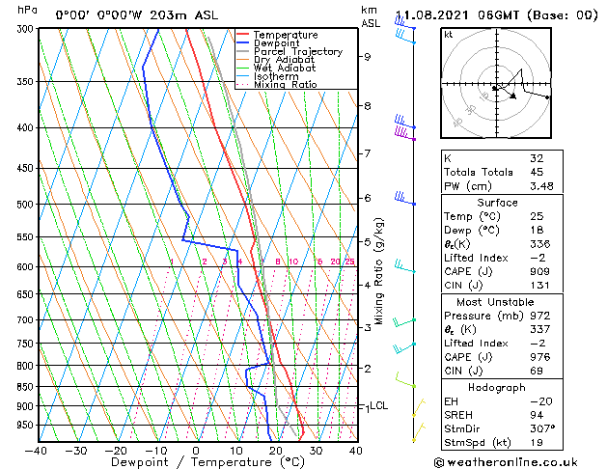Click the LCL marker label

point(378,406)
